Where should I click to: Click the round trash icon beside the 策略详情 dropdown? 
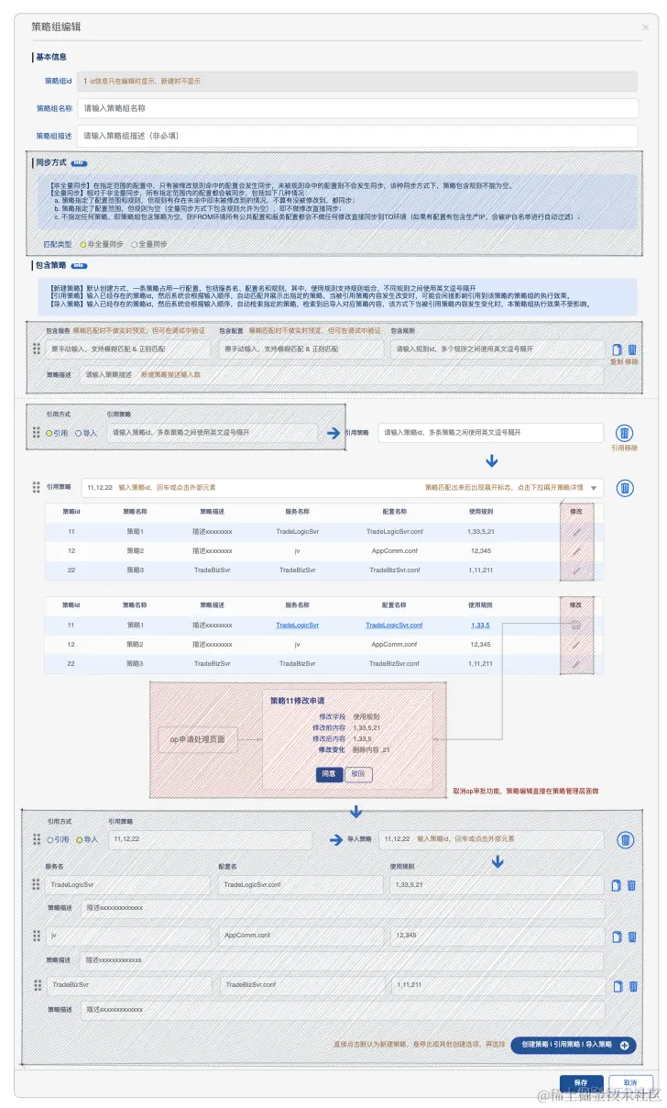pos(624,489)
